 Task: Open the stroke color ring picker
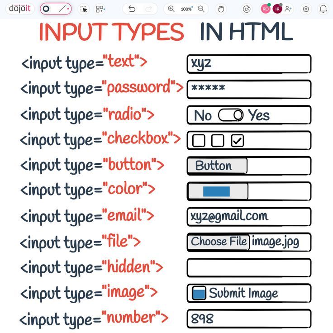click(46, 9)
